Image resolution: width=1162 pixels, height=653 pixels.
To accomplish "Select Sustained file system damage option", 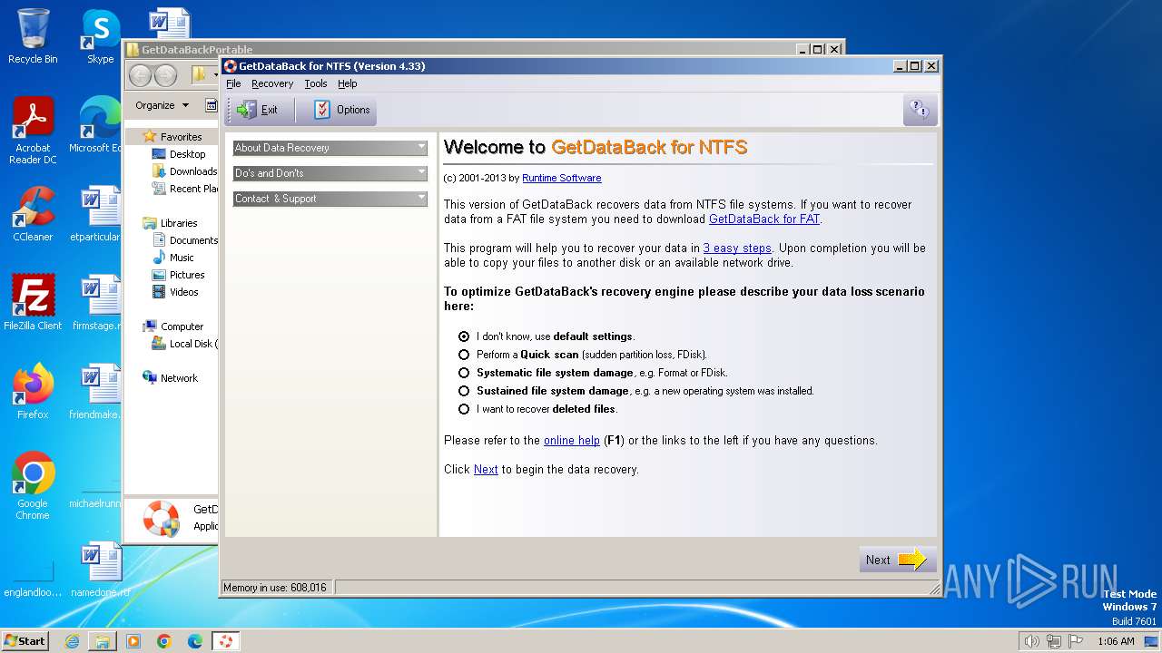I will (636, 391).
